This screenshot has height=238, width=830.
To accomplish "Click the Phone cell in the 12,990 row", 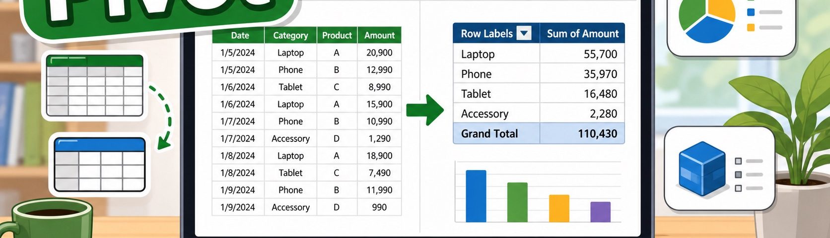I will point(290,70).
